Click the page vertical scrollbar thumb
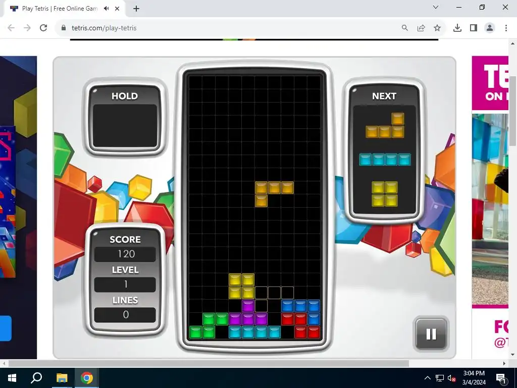The height and width of the screenshot is (388, 517). tap(513, 111)
